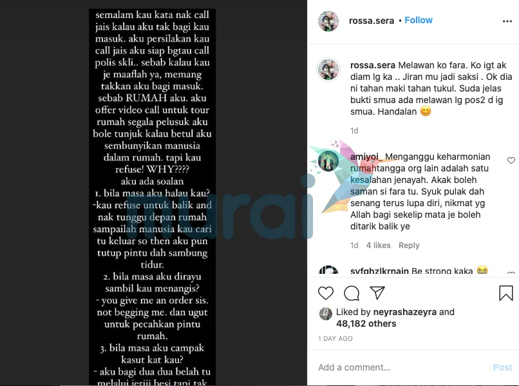Open comments via speech bubble icon
This screenshot has width=519, height=386.
(x=352, y=293)
